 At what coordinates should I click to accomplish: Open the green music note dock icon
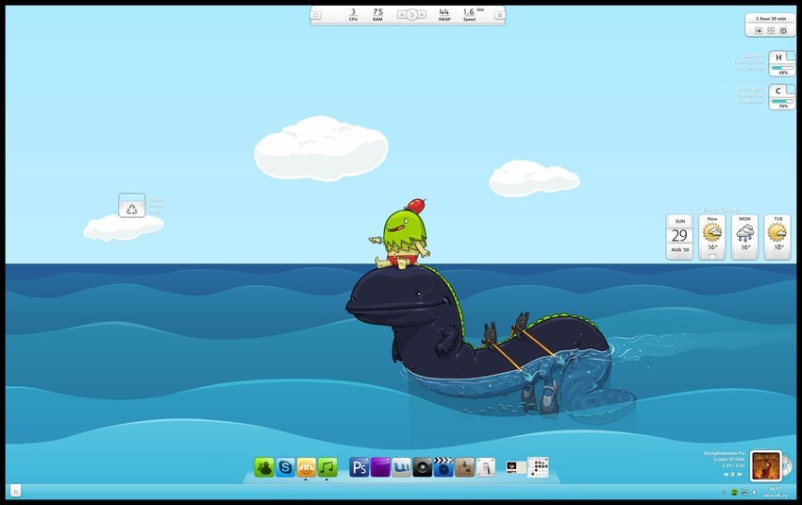[x=327, y=467]
